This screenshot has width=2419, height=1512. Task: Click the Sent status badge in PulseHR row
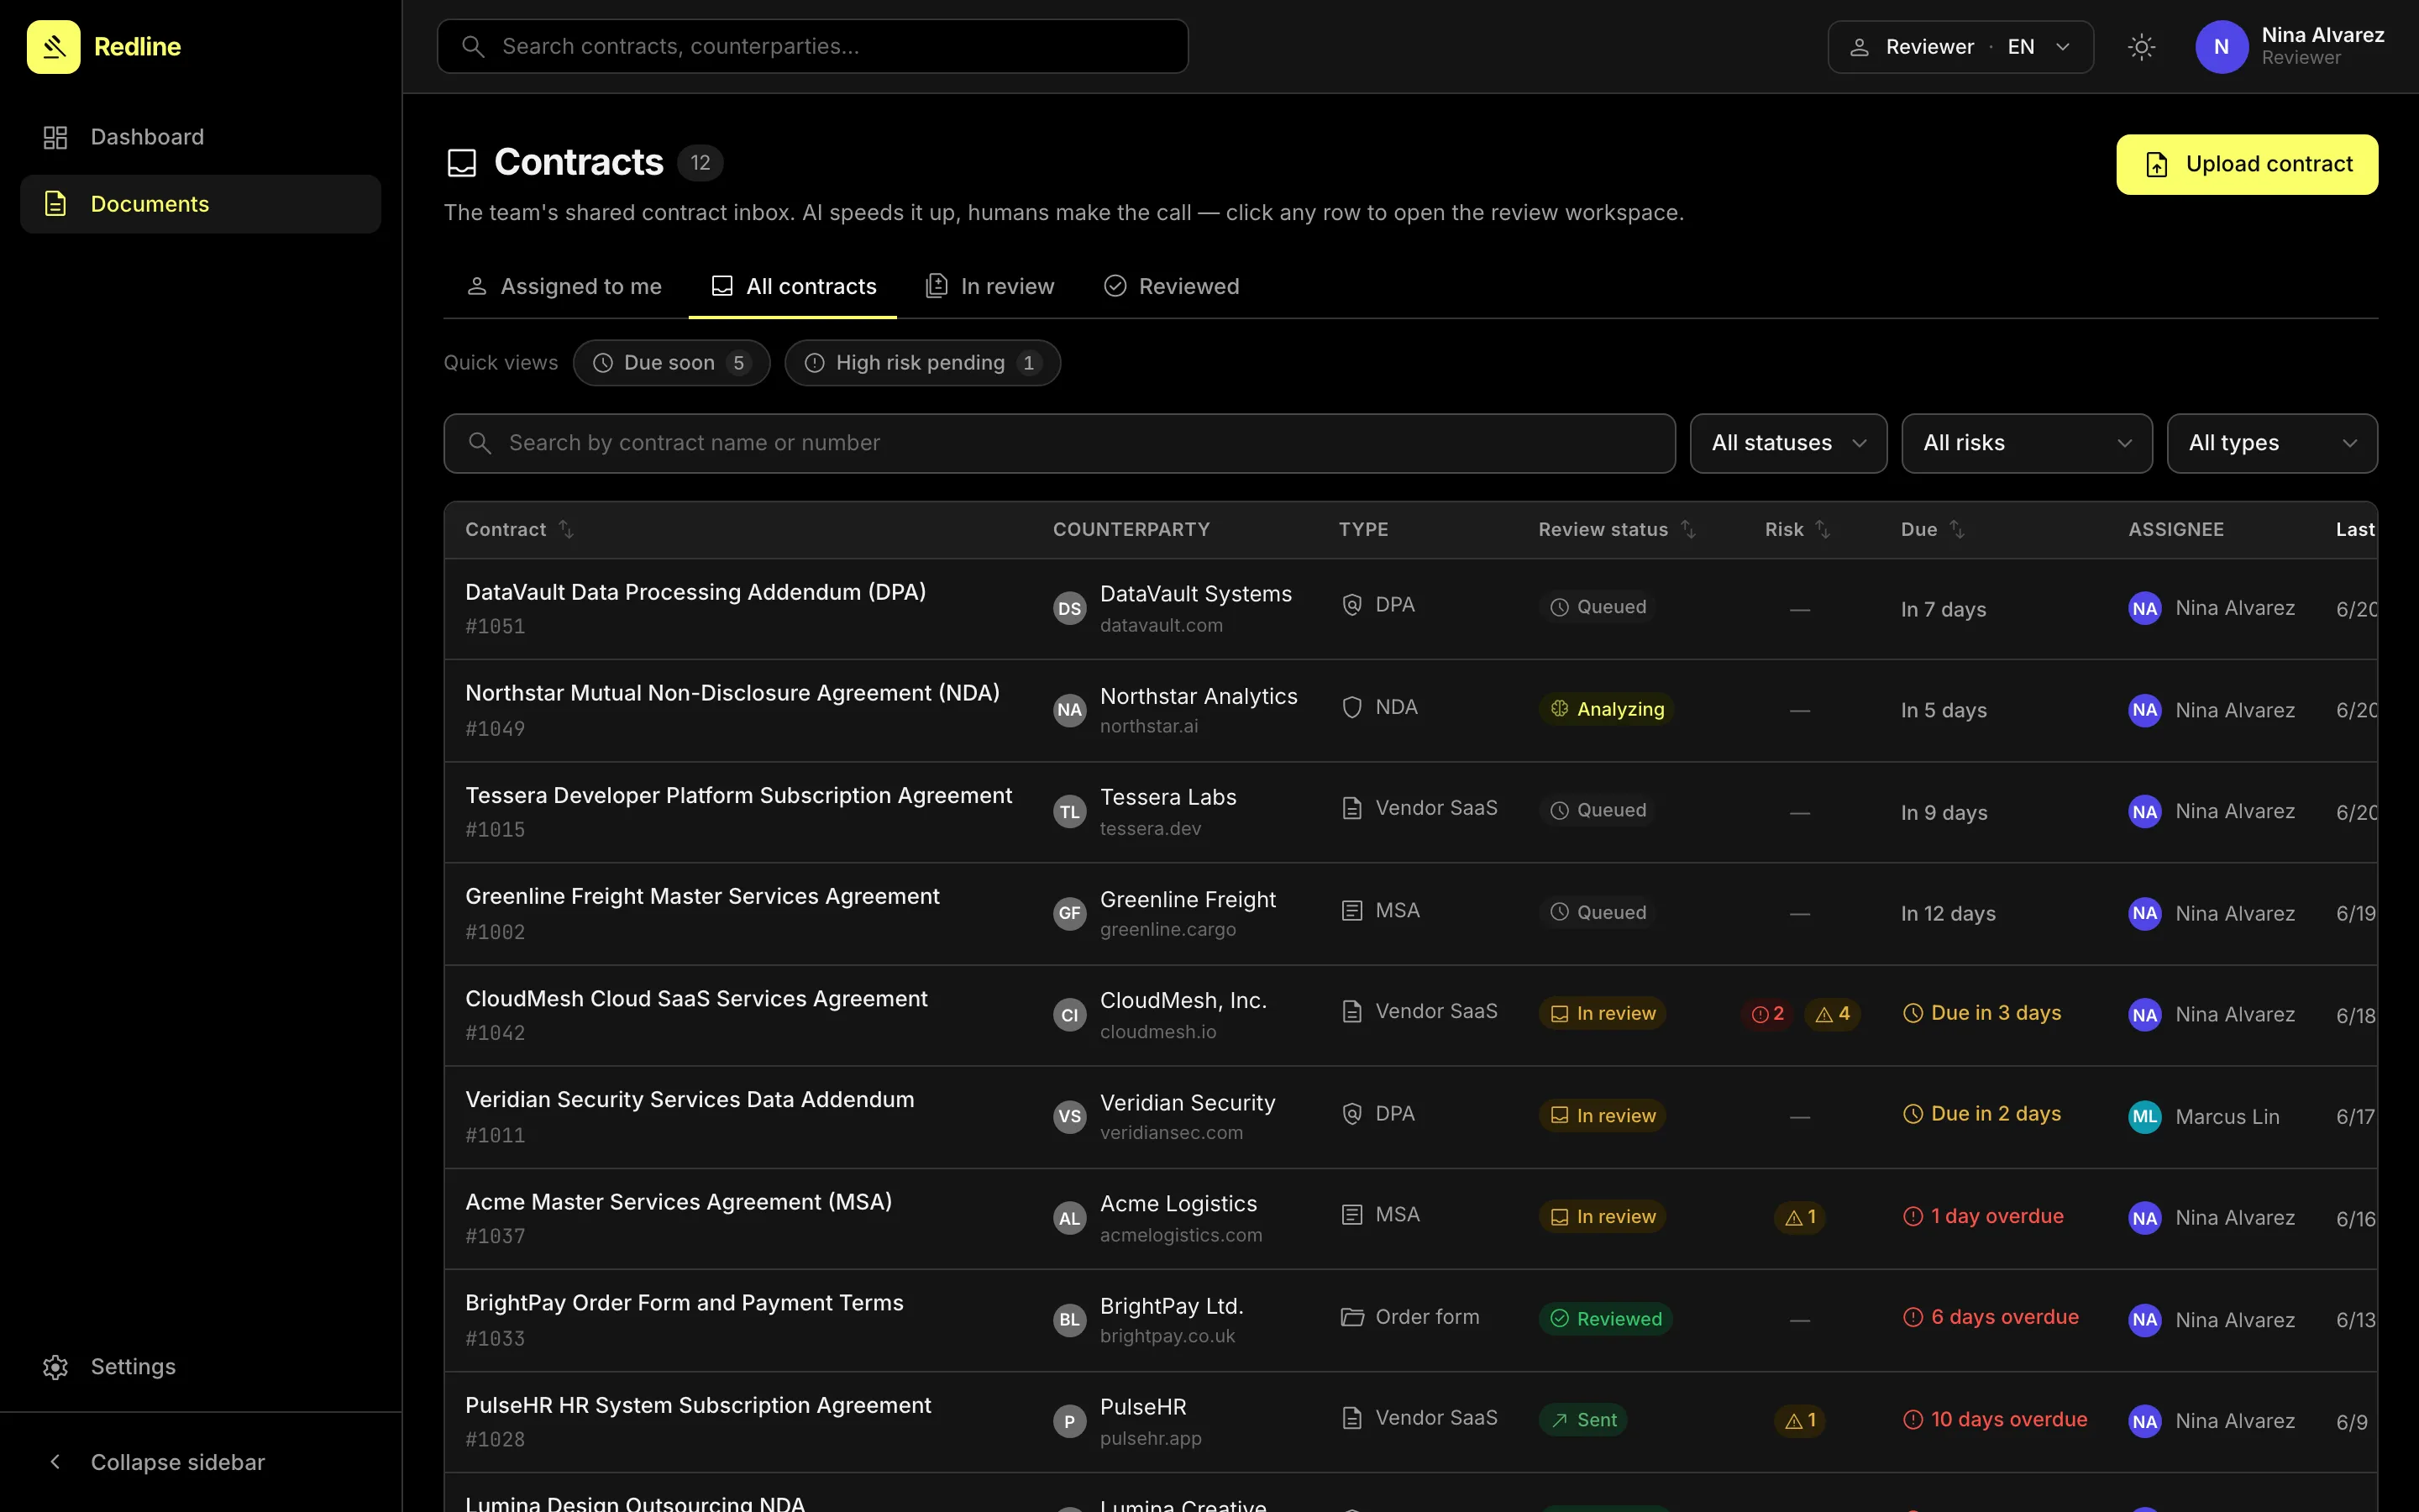(x=1583, y=1420)
